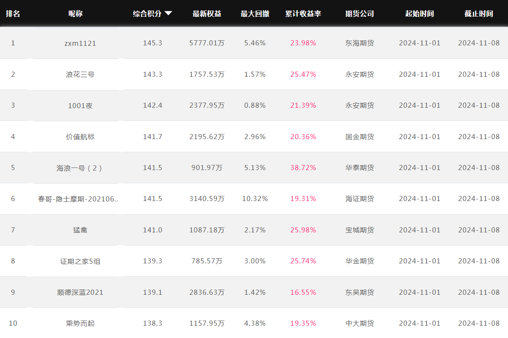Select score value 145.3
Screen dimensions: 508x338
[153, 43]
